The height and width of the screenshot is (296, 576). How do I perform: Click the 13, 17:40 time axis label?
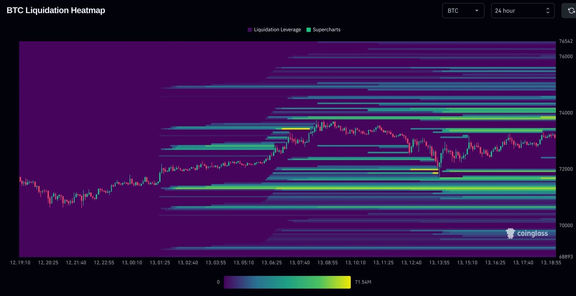click(523, 263)
